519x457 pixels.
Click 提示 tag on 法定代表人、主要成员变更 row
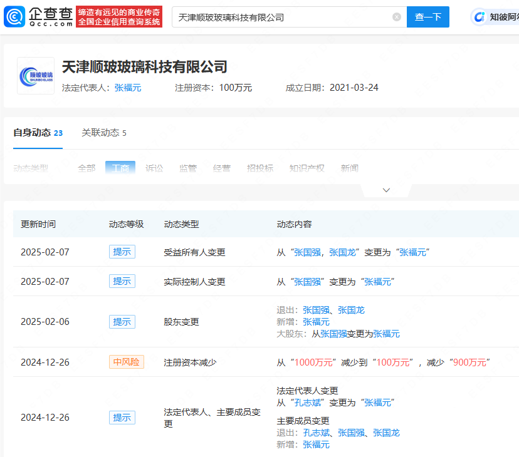122,418
